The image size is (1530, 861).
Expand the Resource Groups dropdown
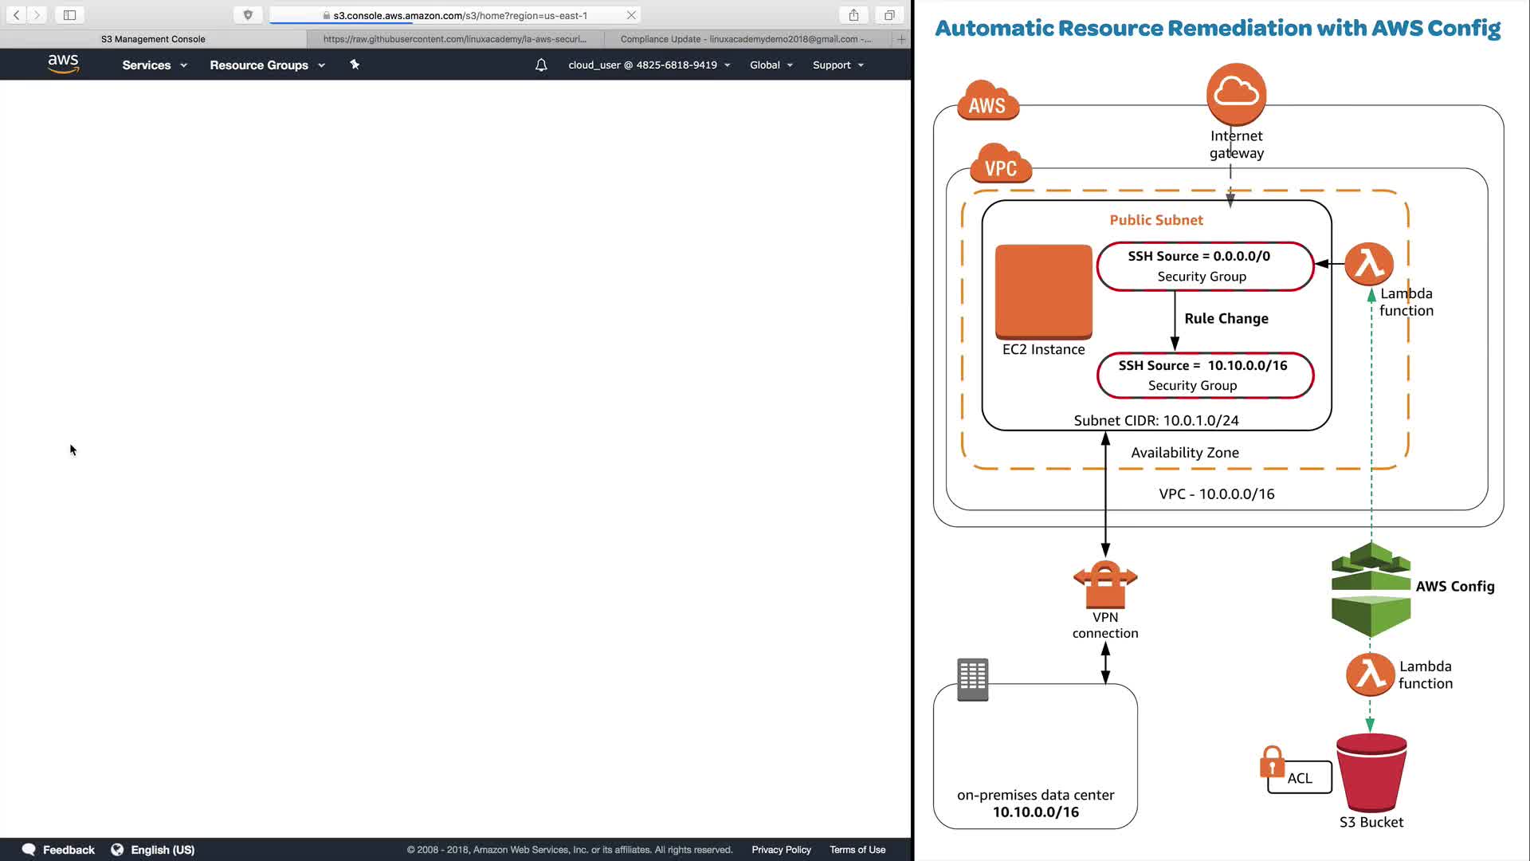point(267,65)
